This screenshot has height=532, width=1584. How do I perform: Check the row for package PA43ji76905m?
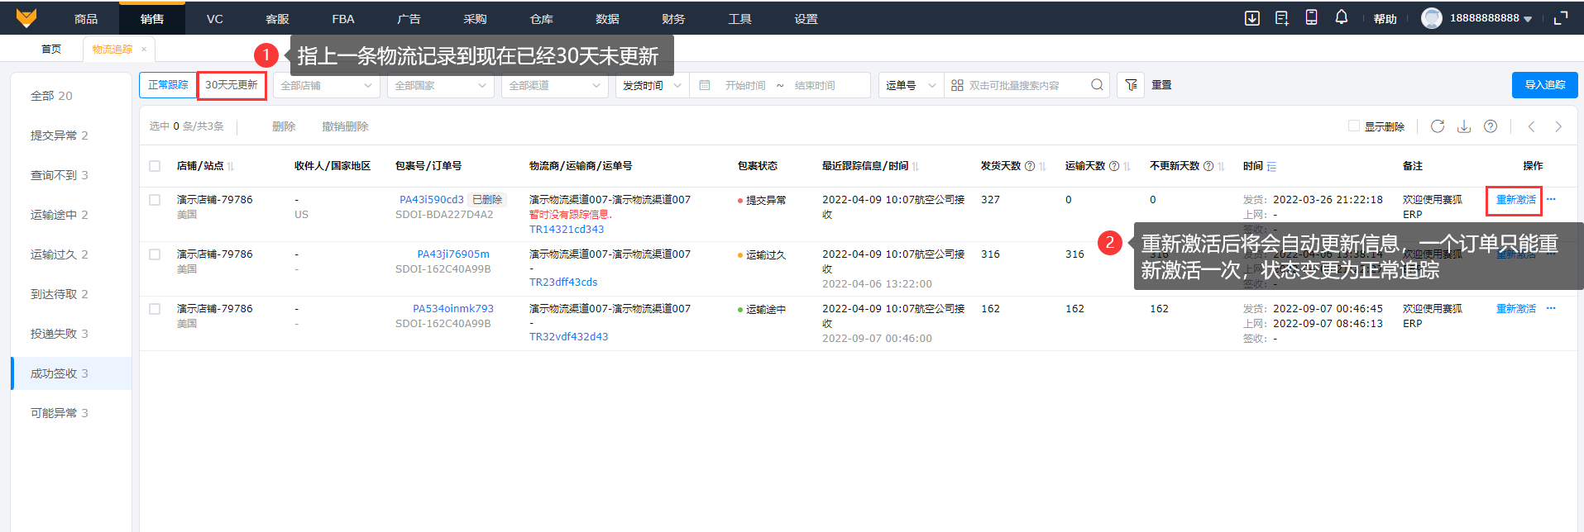155,254
